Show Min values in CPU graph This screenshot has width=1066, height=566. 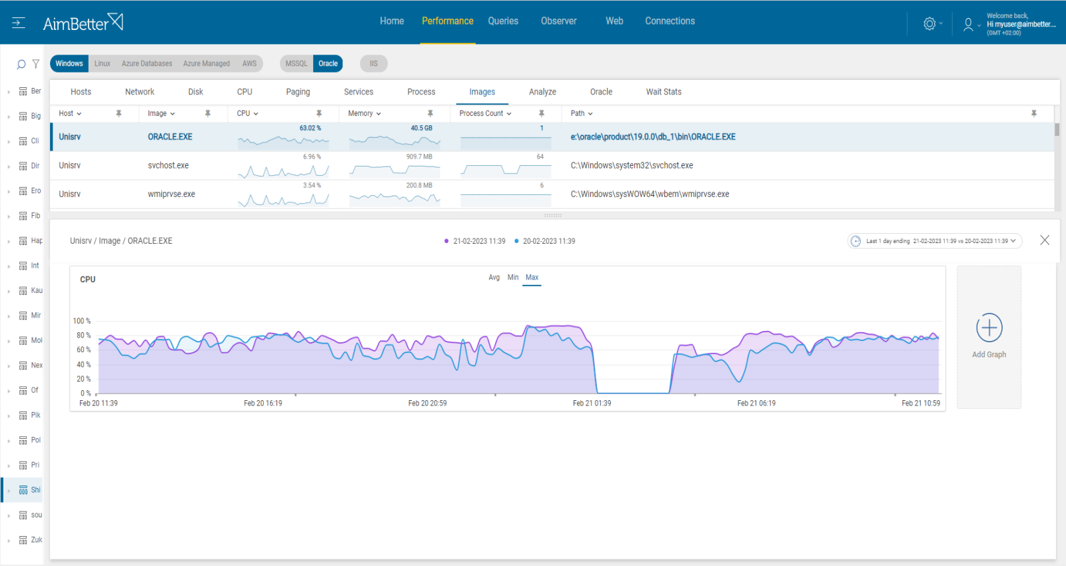pyautogui.click(x=513, y=278)
